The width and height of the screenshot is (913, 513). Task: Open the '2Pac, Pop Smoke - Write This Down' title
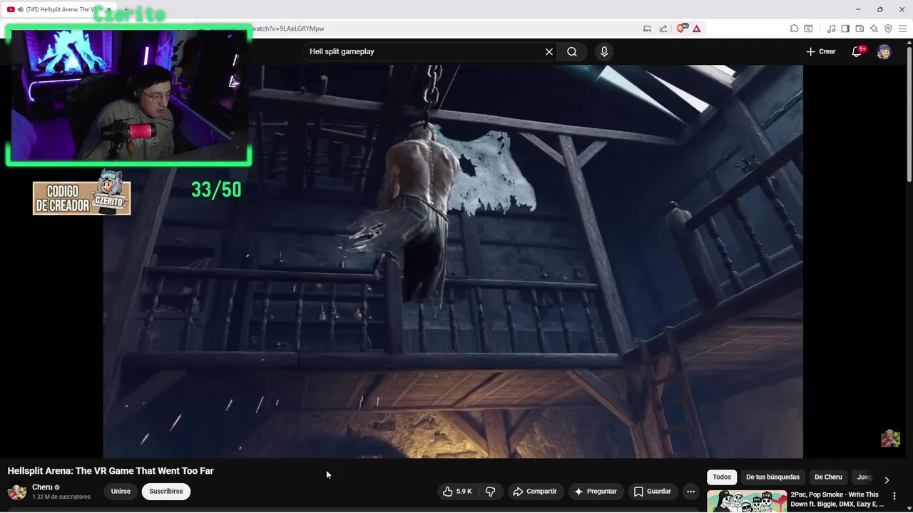point(837,499)
